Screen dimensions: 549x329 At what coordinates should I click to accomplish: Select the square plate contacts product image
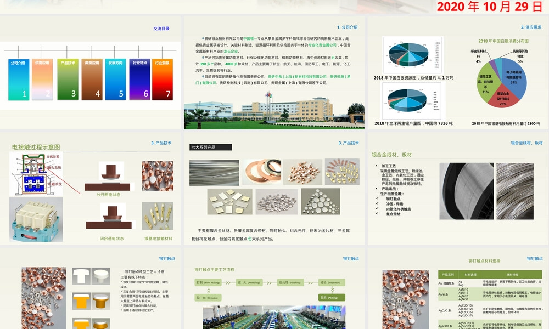pyautogui.click(x=229, y=201)
